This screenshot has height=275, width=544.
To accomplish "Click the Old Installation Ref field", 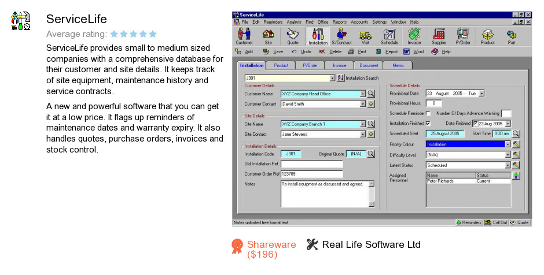I will [311, 164].
